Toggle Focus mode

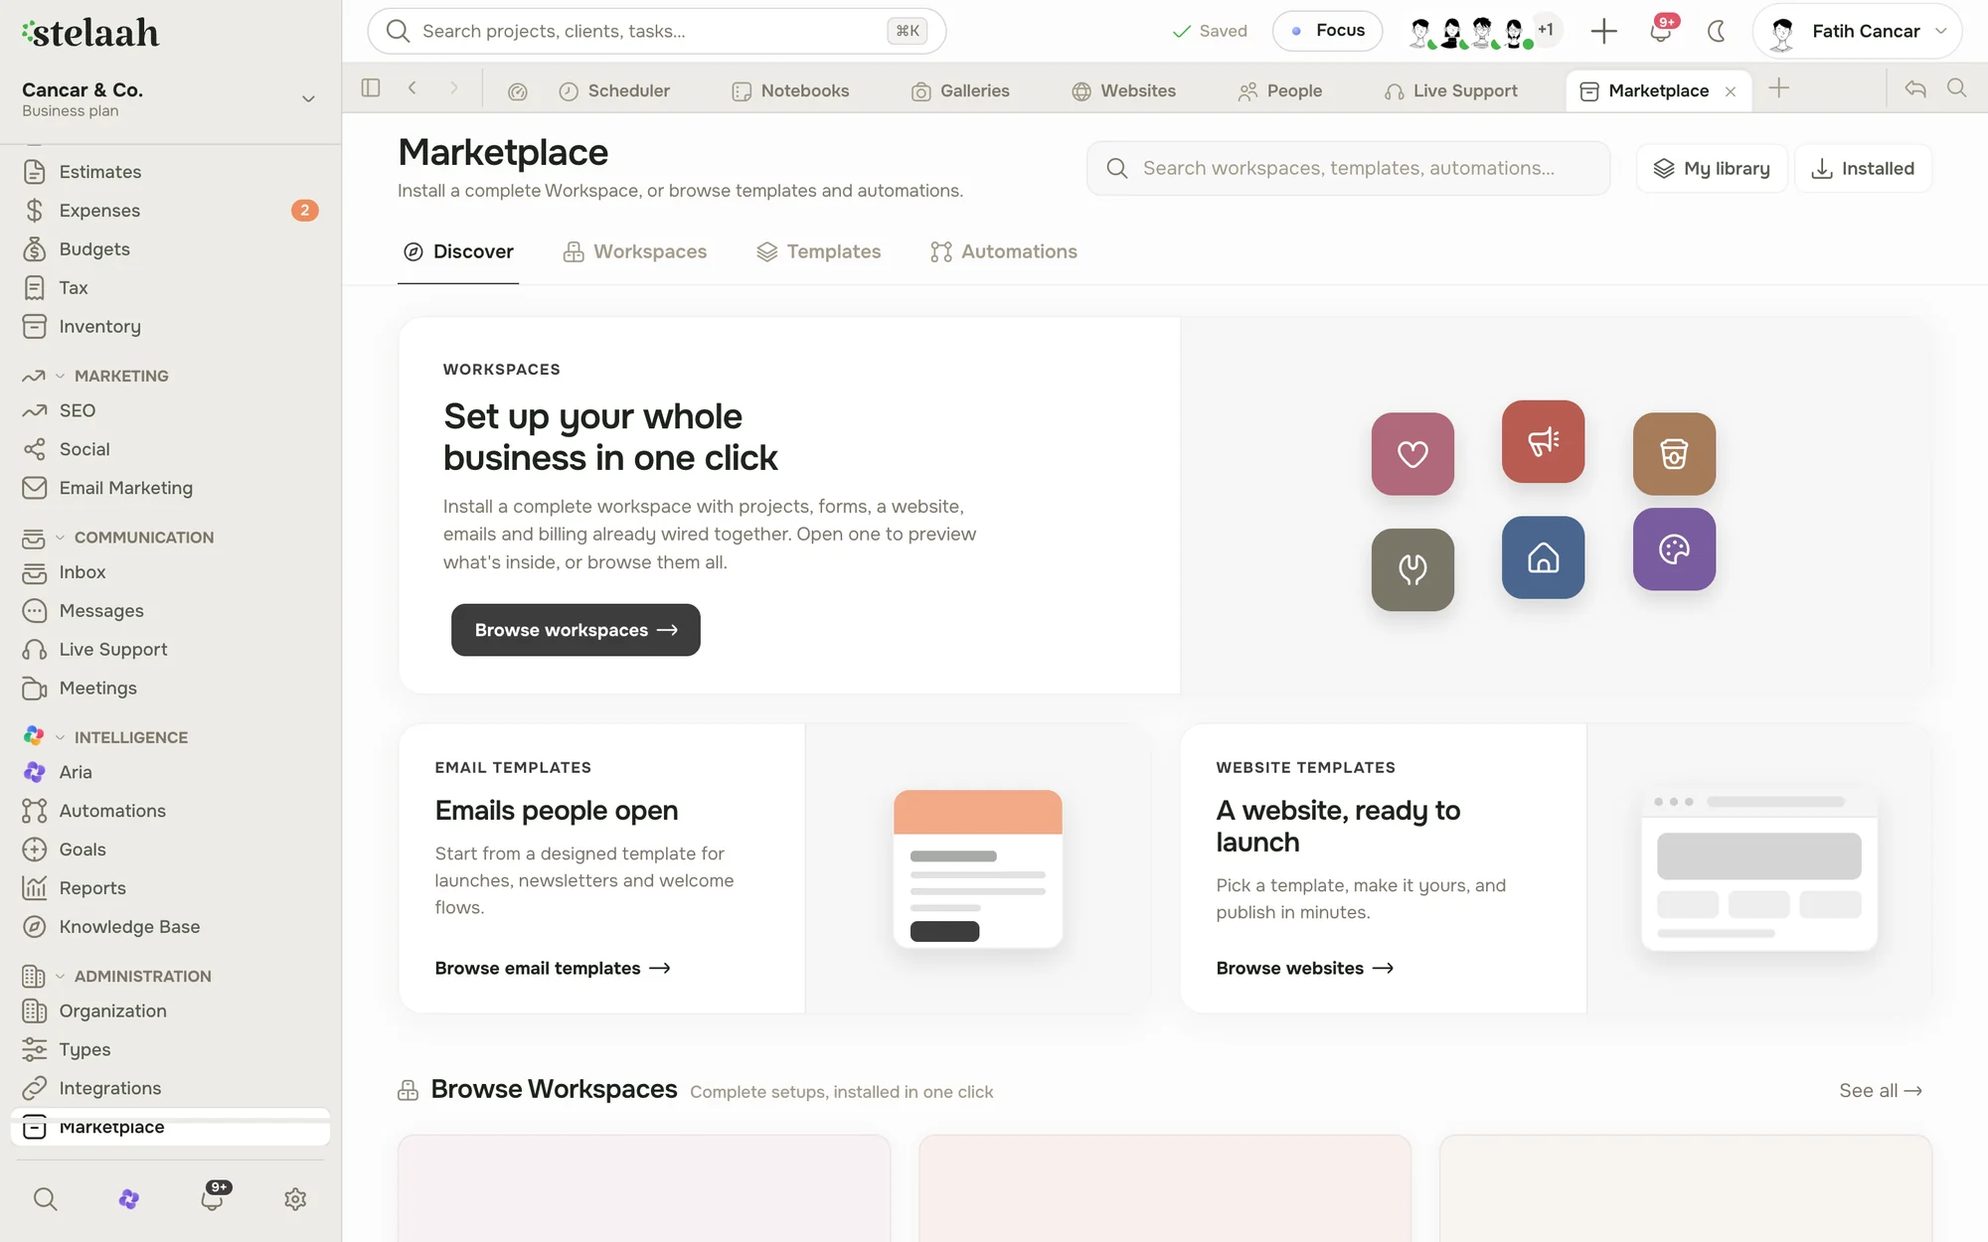click(1327, 31)
